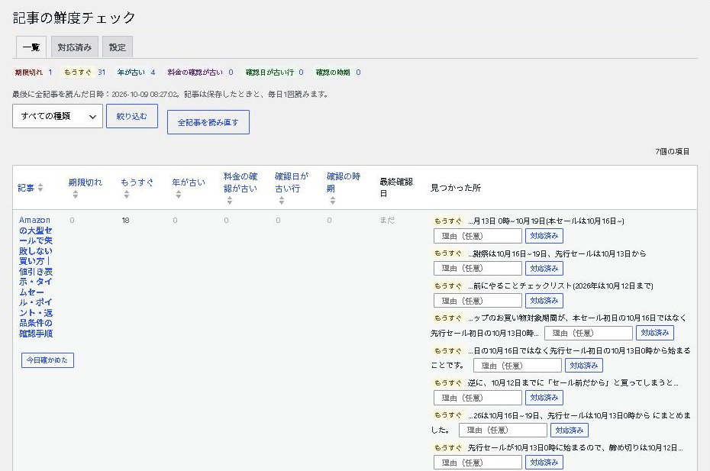Mark 締め切りは10月12日 entry as 対応済み
The image size is (710, 471).
tap(544, 463)
